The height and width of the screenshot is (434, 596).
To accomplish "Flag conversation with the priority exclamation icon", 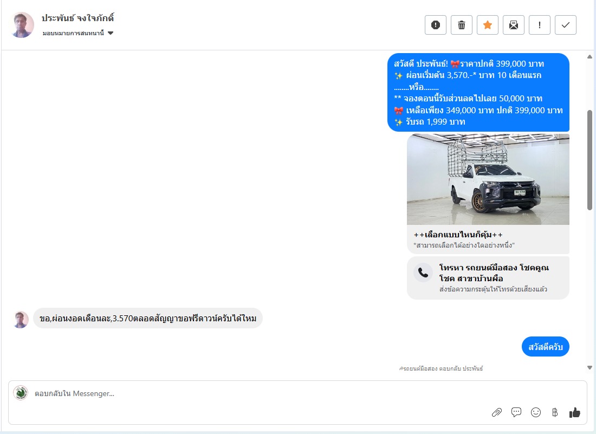I will coord(539,25).
